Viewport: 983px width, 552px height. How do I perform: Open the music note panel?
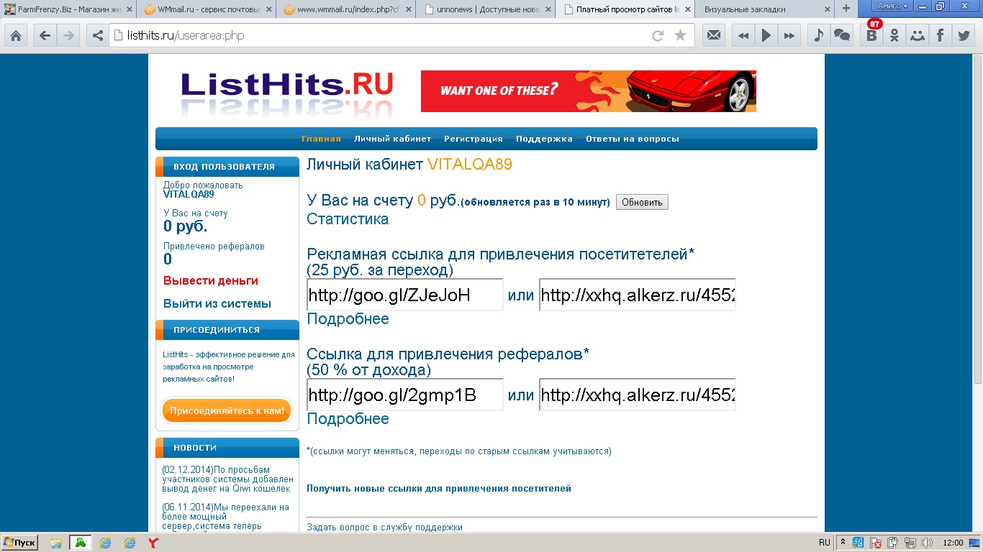click(x=818, y=35)
